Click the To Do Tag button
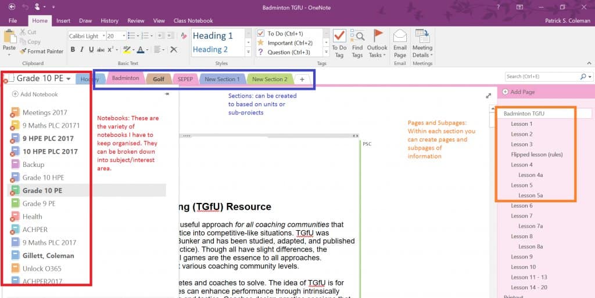This screenshot has height=298, width=595. (x=339, y=43)
